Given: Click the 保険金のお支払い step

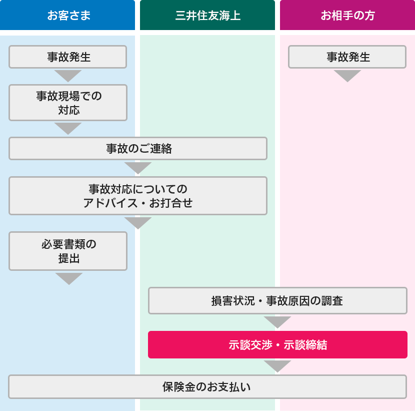Looking at the screenshot, I should [x=207, y=386].
